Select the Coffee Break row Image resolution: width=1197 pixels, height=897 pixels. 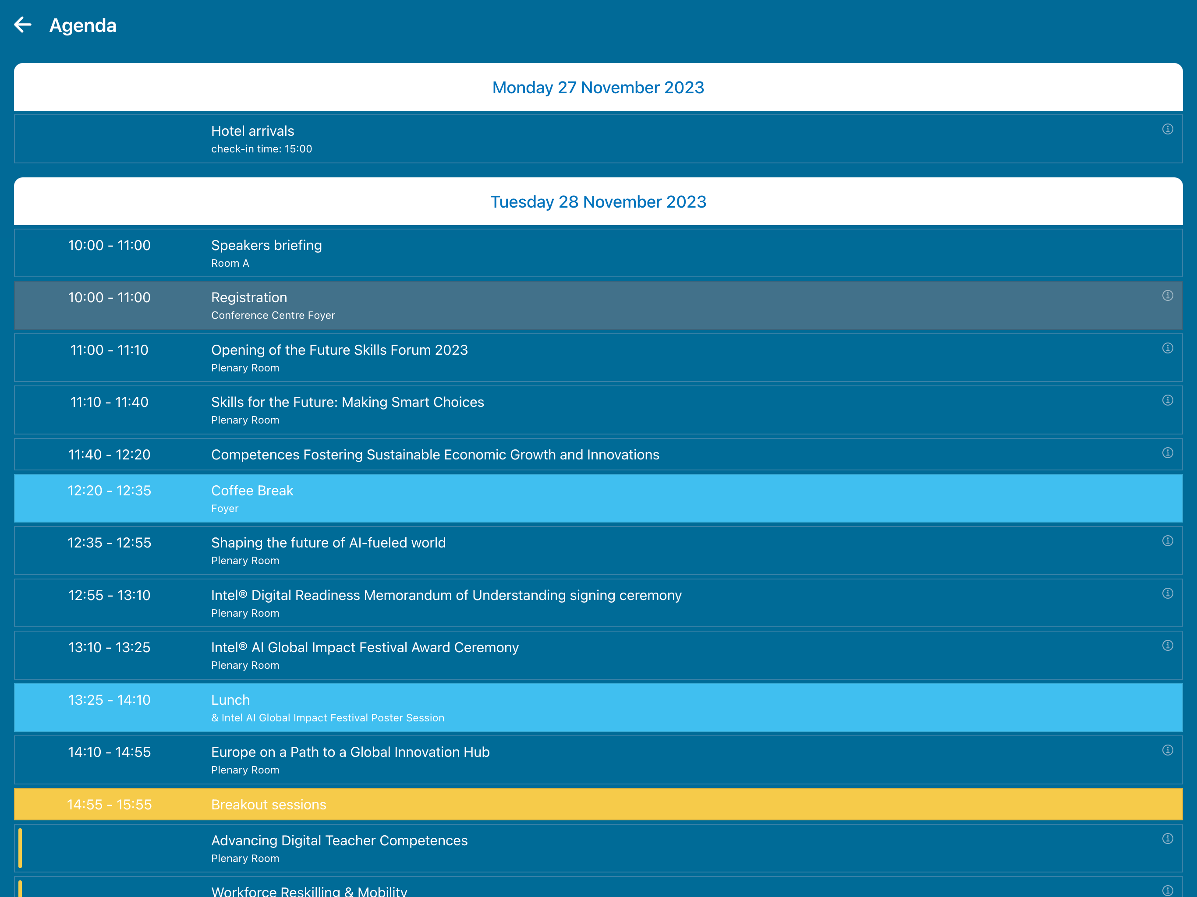(598, 498)
